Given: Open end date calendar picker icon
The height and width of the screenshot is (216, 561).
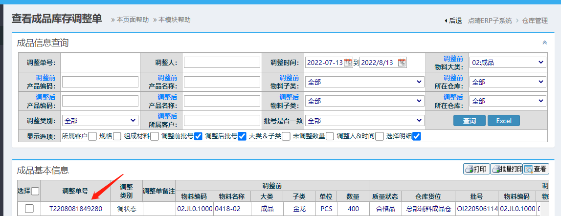Looking at the screenshot, I should coord(402,63).
